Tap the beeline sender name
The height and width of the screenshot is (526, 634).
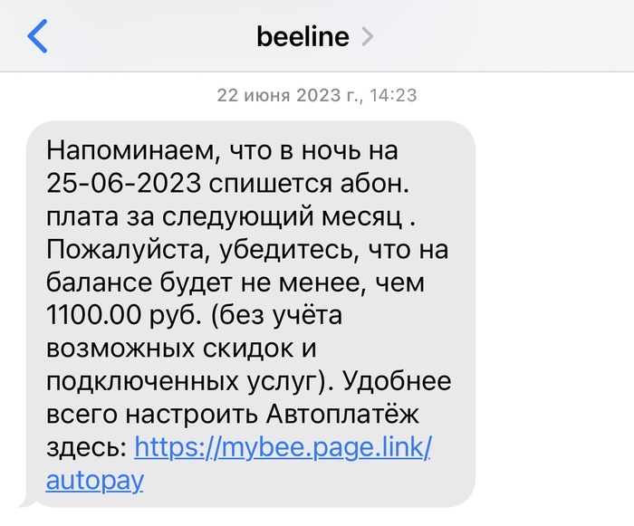(x=303, y=36)
